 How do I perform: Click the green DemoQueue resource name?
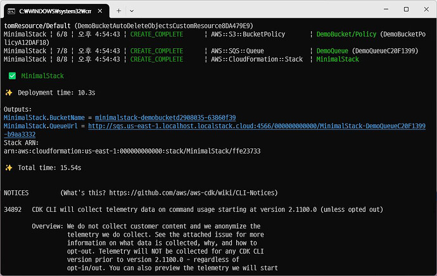[332, 51]
